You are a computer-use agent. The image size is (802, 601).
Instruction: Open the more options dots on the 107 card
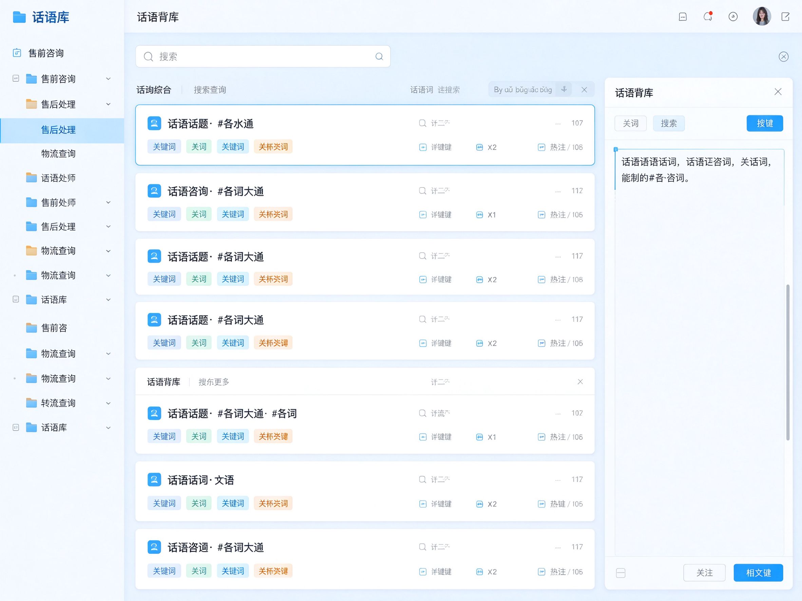(558, 123)
